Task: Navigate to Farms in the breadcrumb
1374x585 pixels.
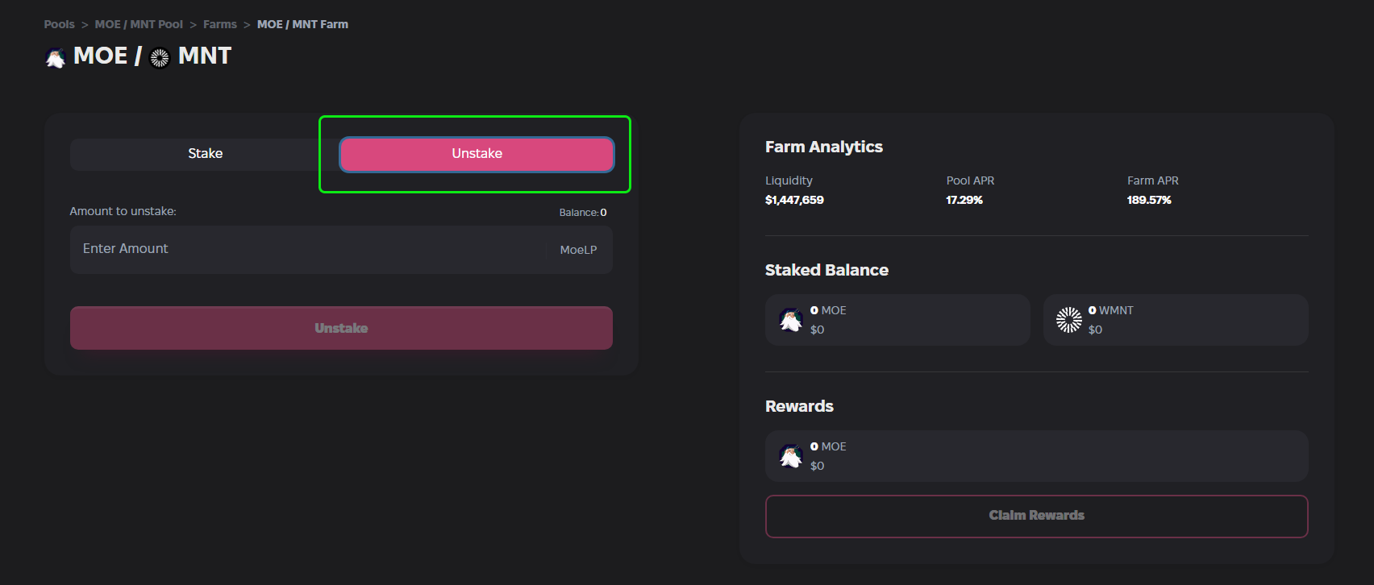Action: [x=219, y=24]
